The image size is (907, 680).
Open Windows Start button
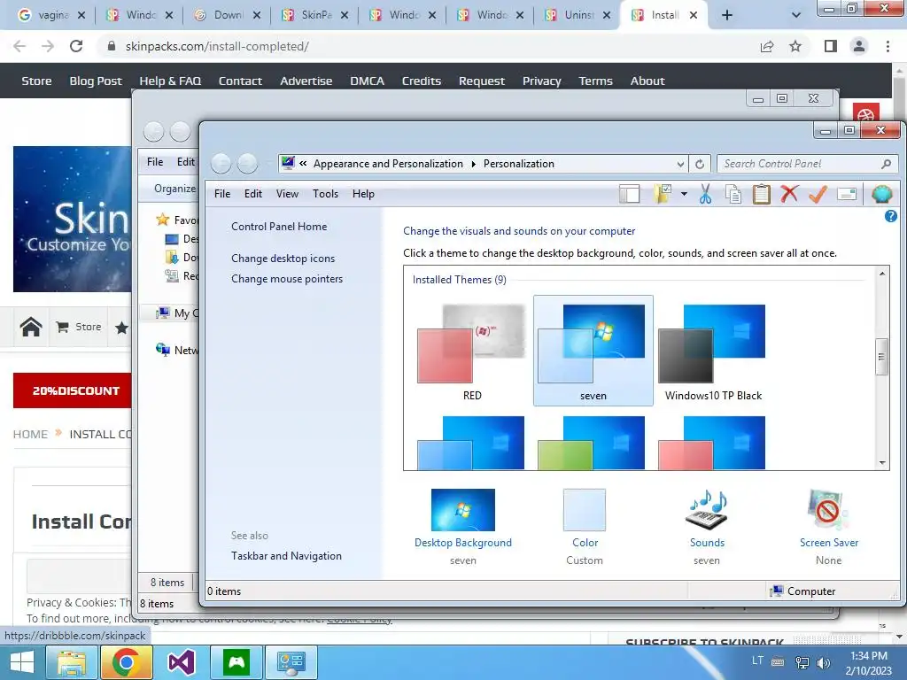(22, 662)
